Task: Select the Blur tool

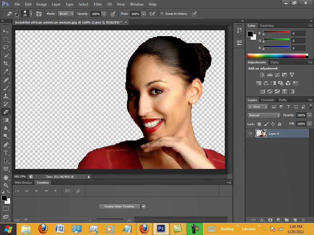Action: click(x=6, y=128)
